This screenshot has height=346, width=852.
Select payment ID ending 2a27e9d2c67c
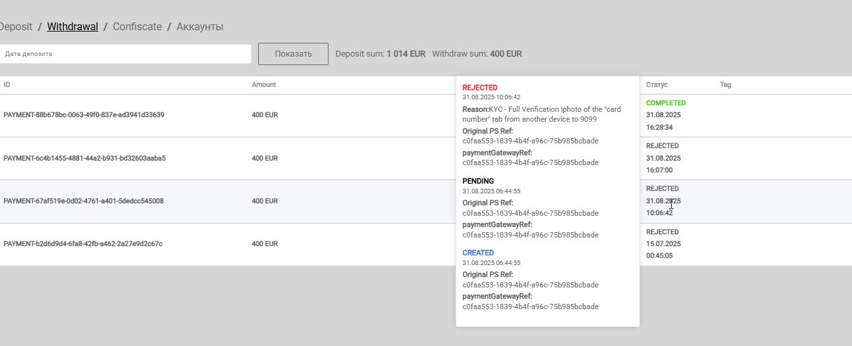coord(83,244)
